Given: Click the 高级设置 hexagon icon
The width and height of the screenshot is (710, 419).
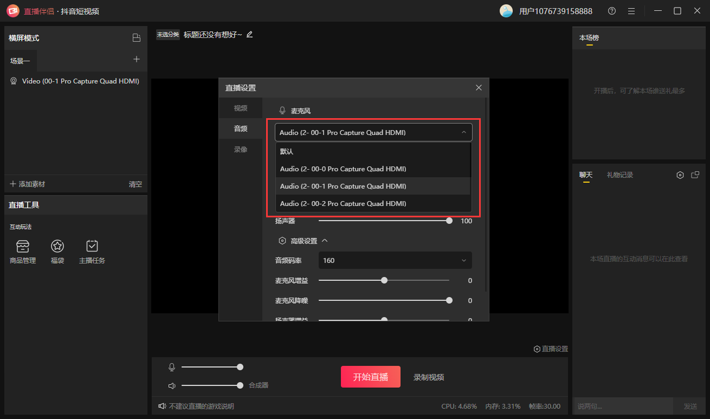Looking at the screenshot, I should 282,241.
